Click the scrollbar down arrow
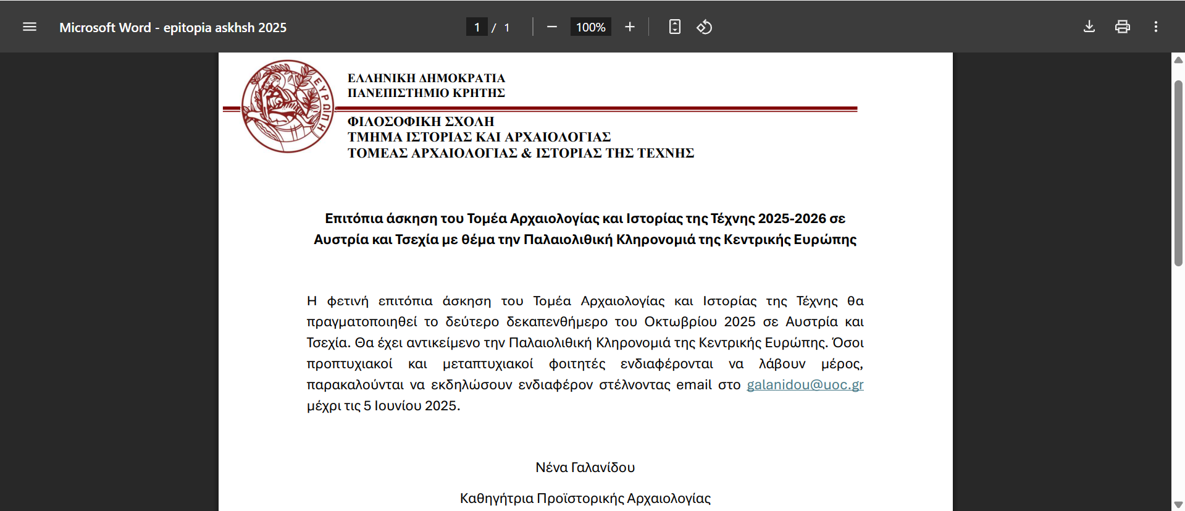1185x511 pixels. click(x=1178, y=505)
